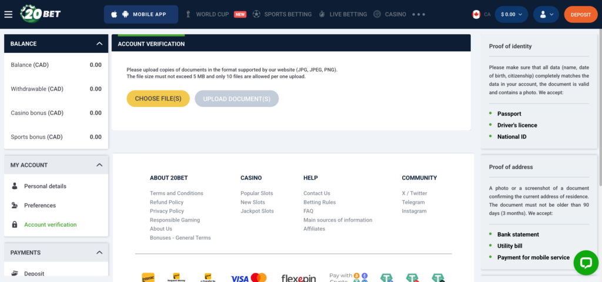Open the green live chat bubble
Screen dimensions: 602x282
click(586, 263)
